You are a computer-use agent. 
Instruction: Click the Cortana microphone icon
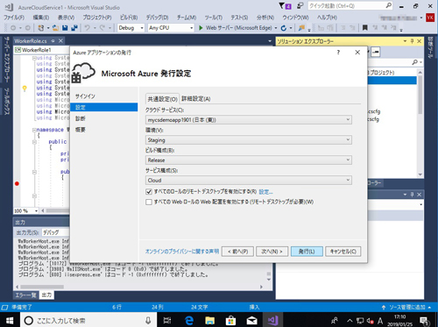148,320
